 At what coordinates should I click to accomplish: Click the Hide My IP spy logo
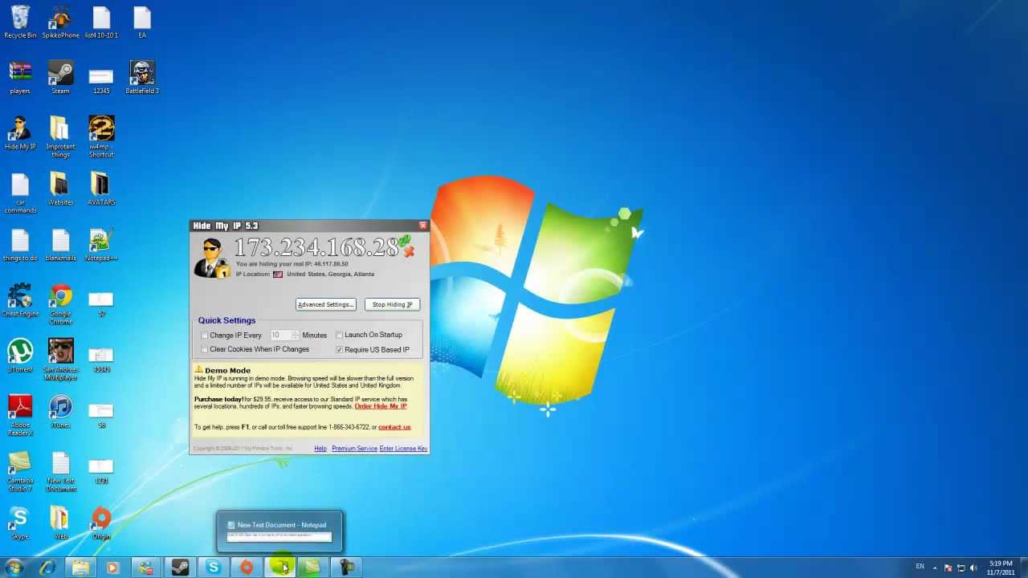point(212,258)
